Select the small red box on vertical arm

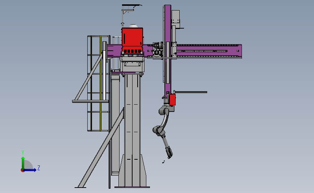(172, 100)
